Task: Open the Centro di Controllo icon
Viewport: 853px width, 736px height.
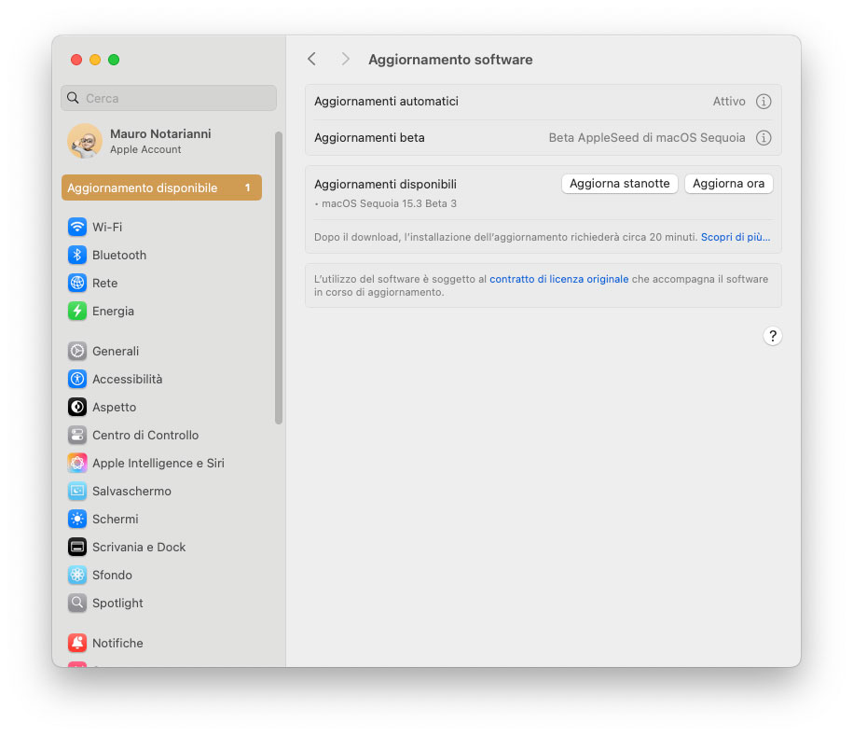Action: [76, 435]
